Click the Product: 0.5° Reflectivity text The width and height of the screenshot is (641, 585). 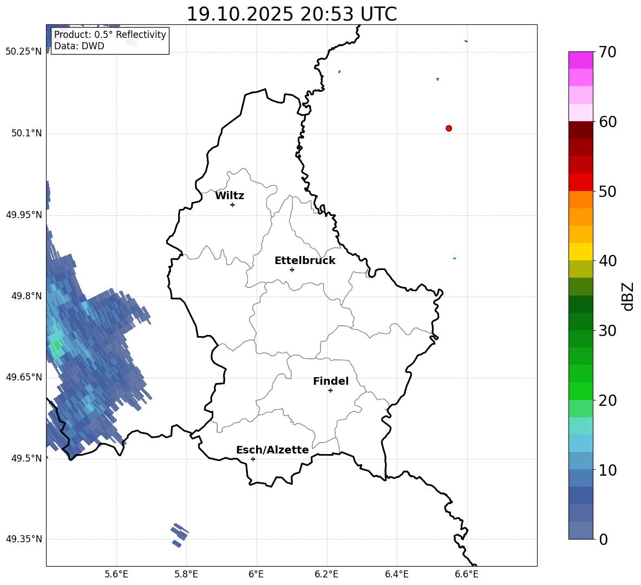tap(110, 35)
